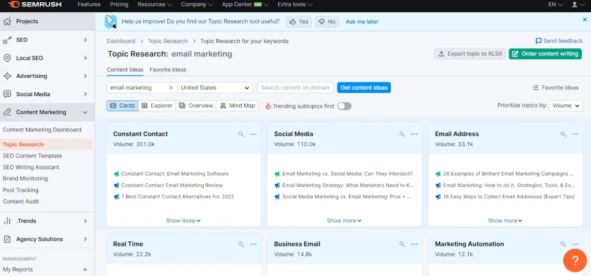Select the Cards view
591x276 pixels.
pyautogui.click(x=122, y=106)
